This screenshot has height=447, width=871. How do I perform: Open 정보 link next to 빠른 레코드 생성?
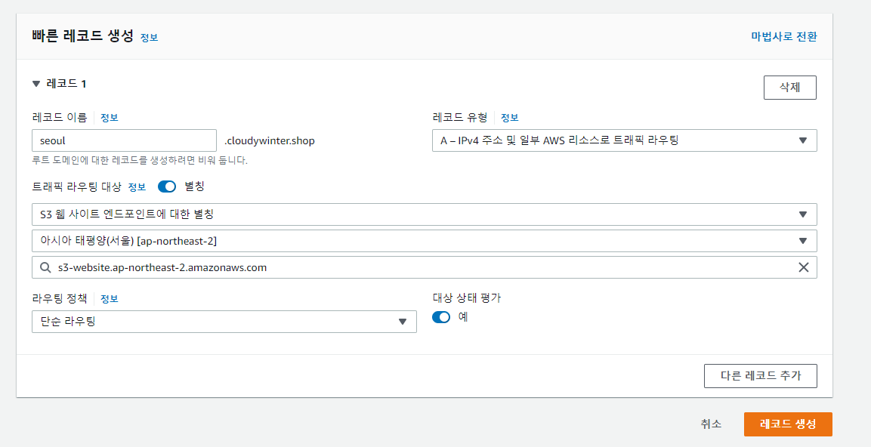coord(149,38)
